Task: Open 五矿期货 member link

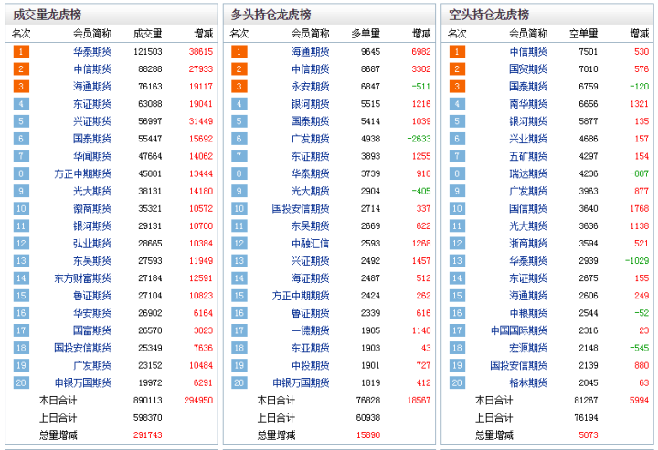Action: pos(528,156)
